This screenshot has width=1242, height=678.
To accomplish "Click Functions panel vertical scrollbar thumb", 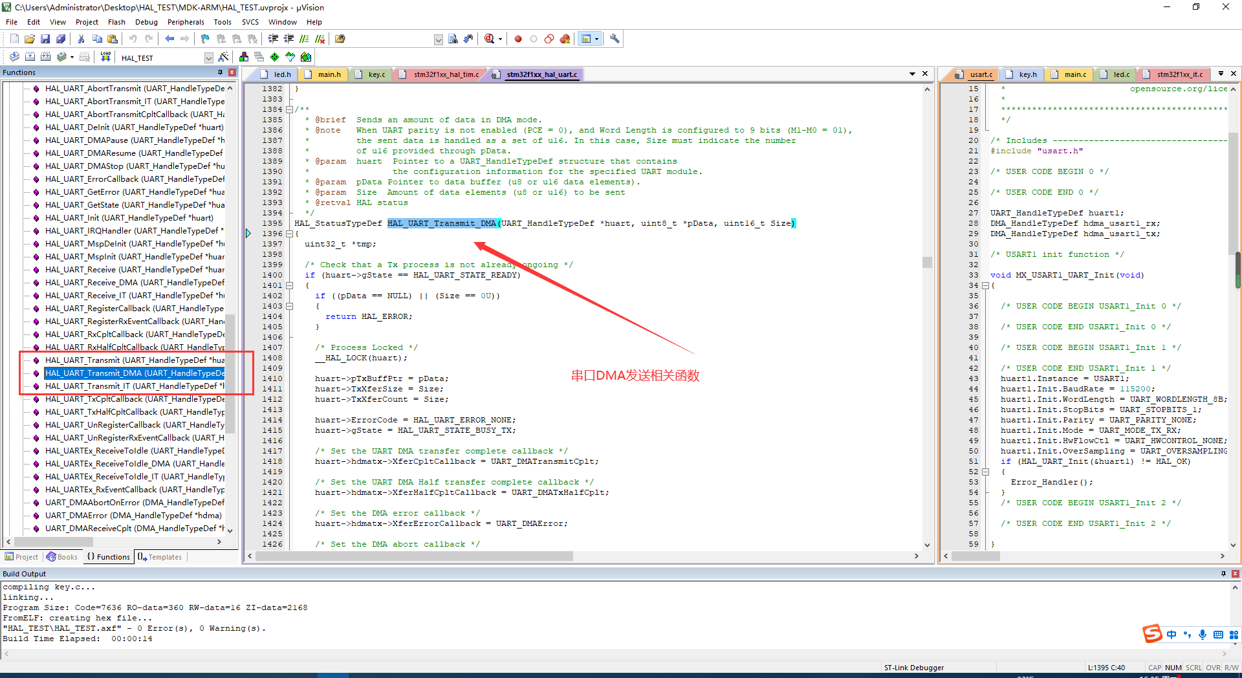I will click(x=230, y=374).
